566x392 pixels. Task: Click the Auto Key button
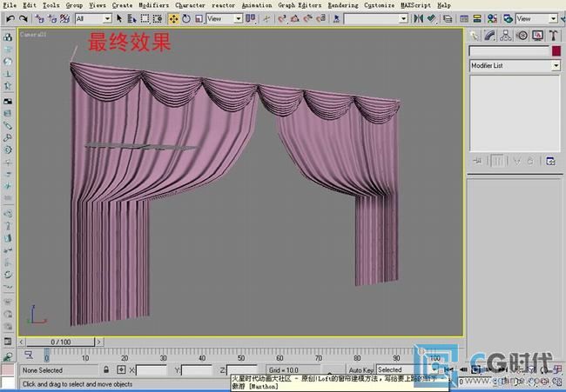(360, 369)
